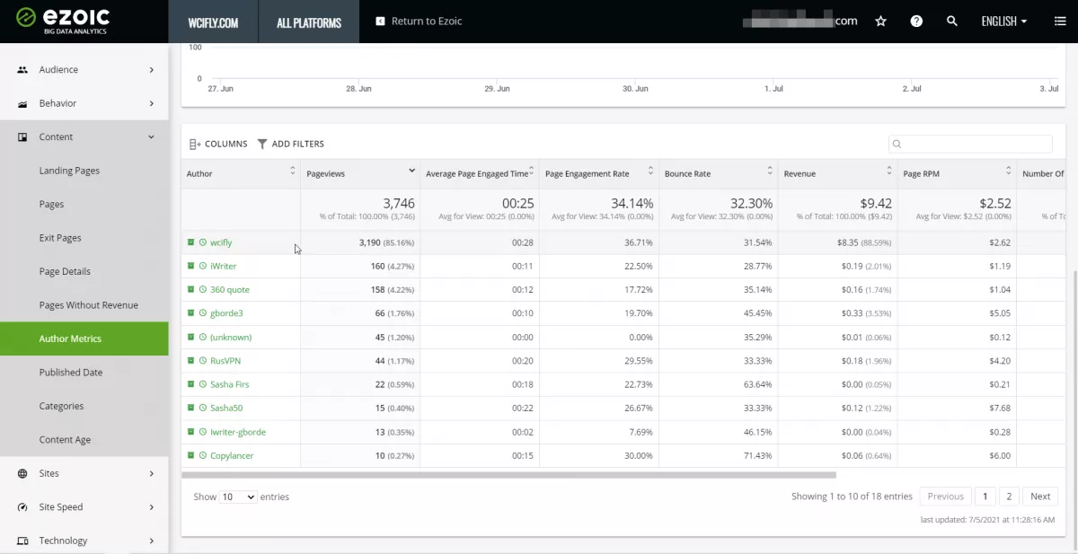1078x554 pixels.
Task: Click the search magnifier icon in top bar
Action: (x=952, y=21)
